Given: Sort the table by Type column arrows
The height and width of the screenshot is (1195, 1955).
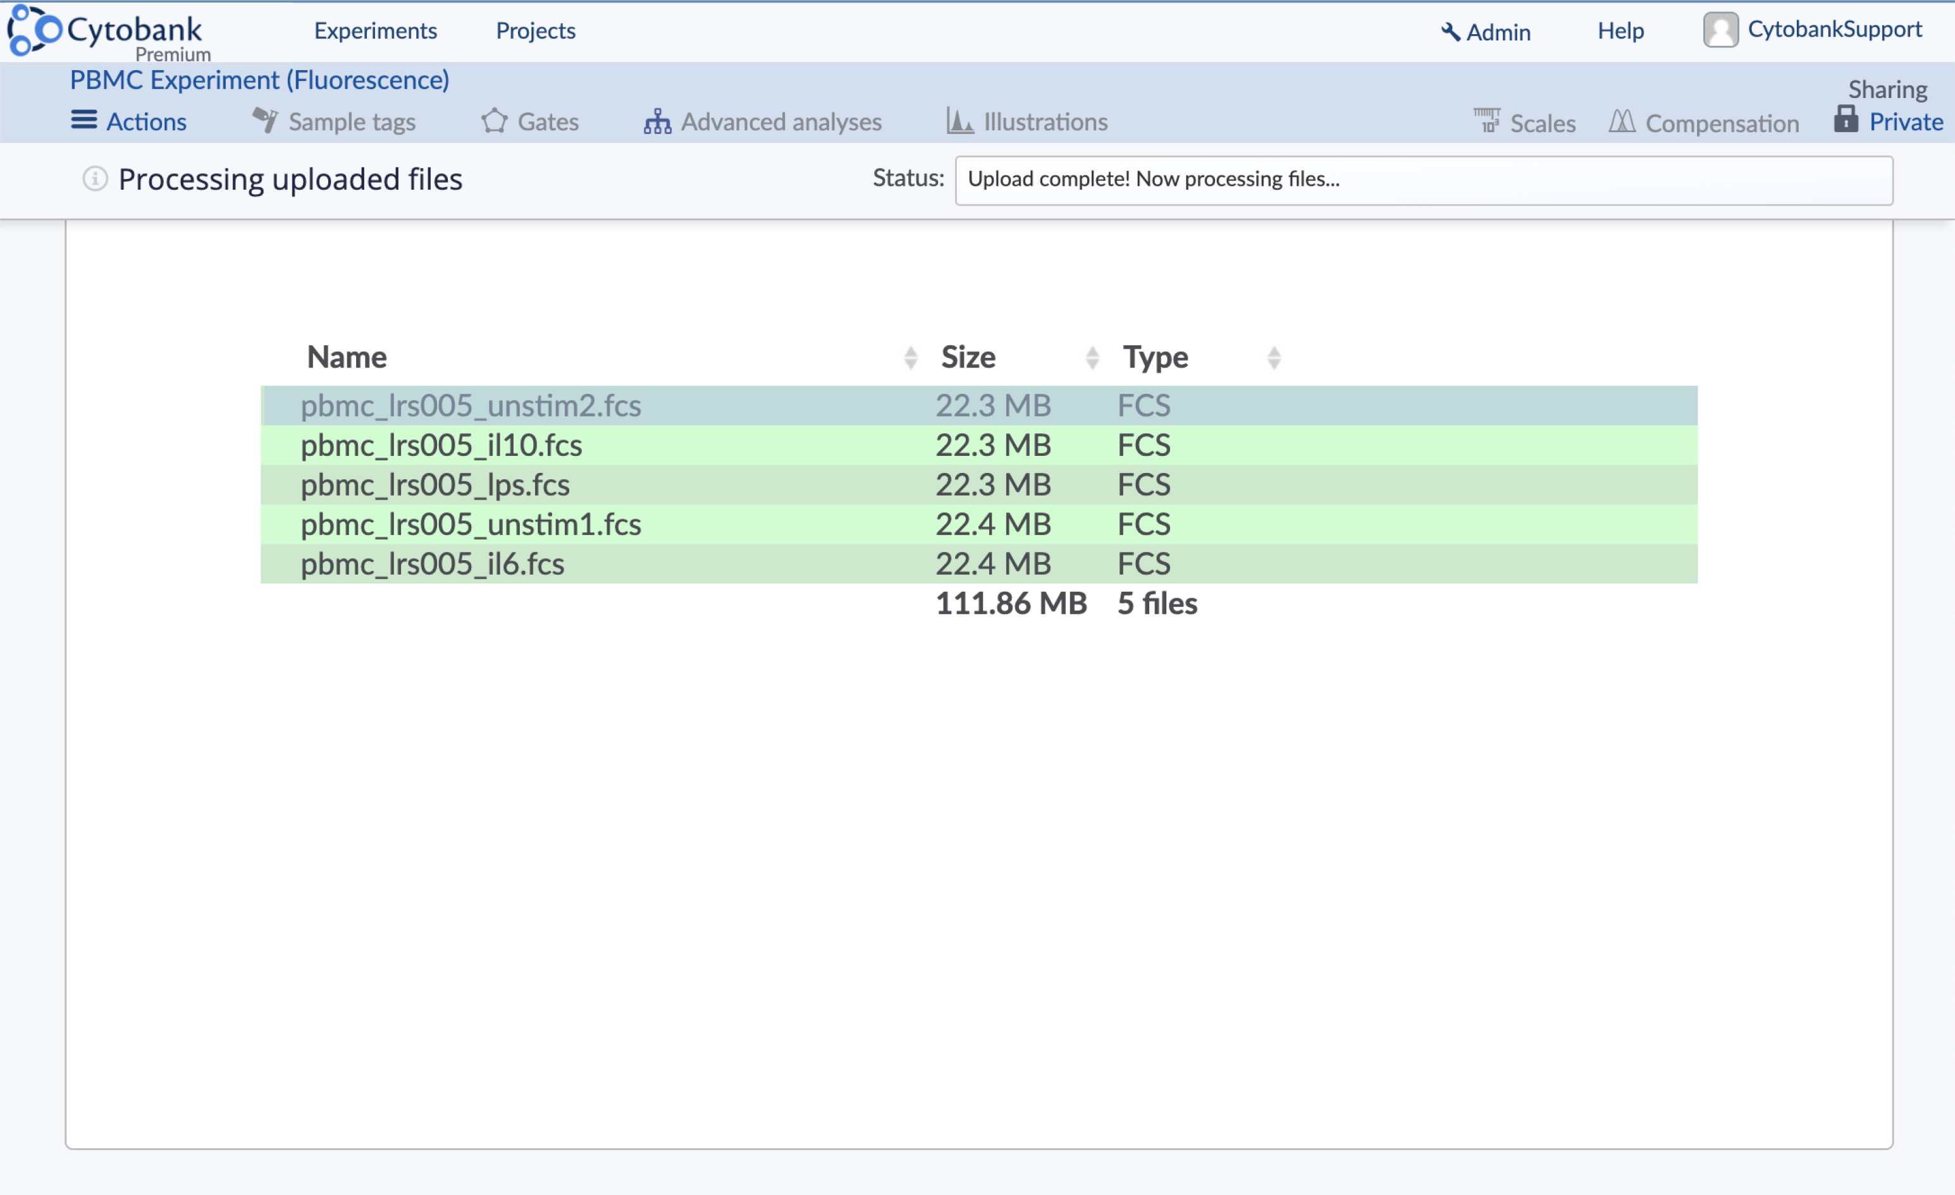Looking at the screenshot, I should coord(1274,358).
